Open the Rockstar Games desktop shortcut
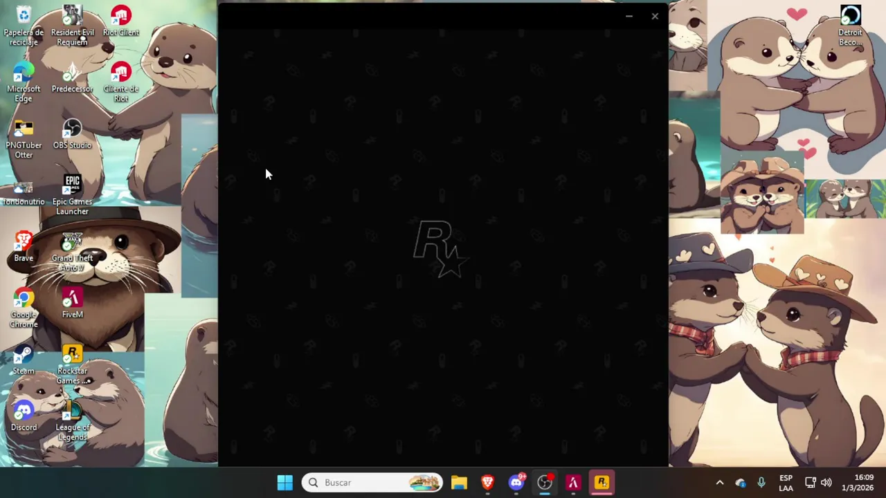 point(72,365)
